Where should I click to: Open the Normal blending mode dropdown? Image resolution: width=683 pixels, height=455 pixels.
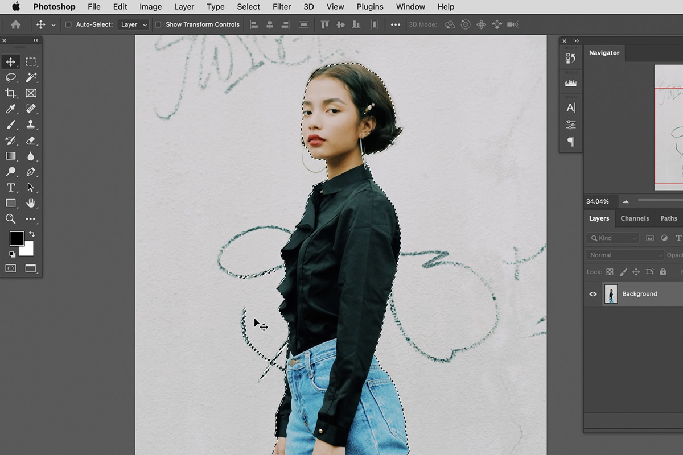[x=624, y=255]
